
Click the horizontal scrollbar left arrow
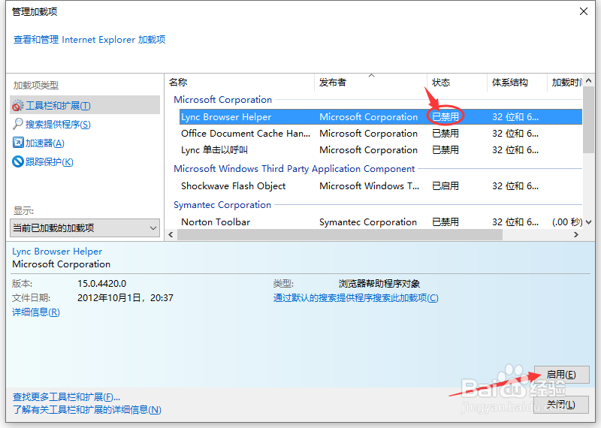click(x=171, y=235)
